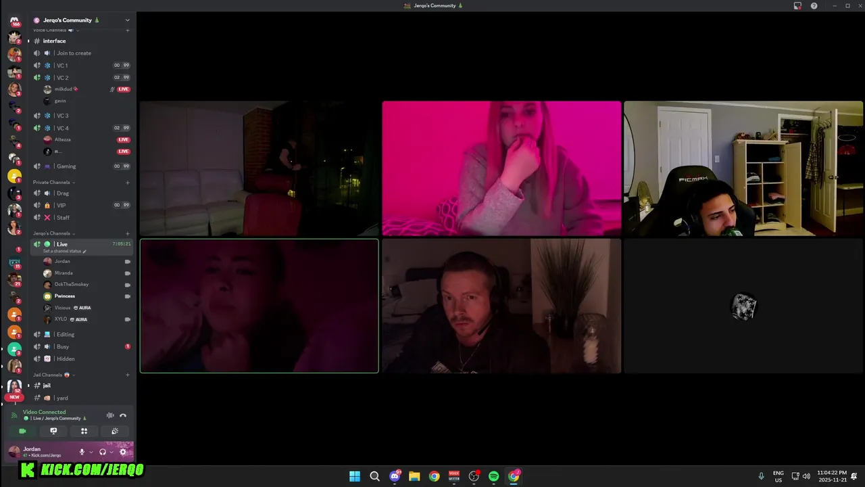Open the server with NEW badge
This screenshot has height=487, width=865.
[14, 388]
